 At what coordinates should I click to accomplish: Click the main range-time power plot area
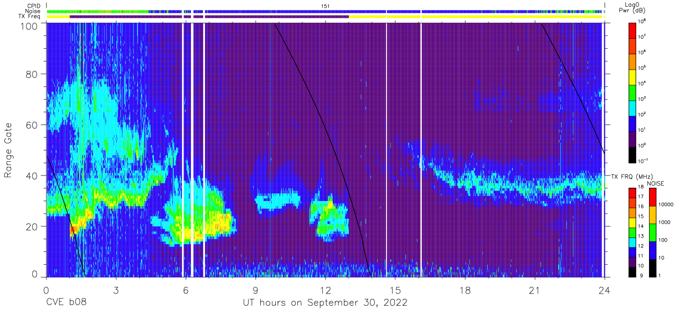[x=326, y=150]
